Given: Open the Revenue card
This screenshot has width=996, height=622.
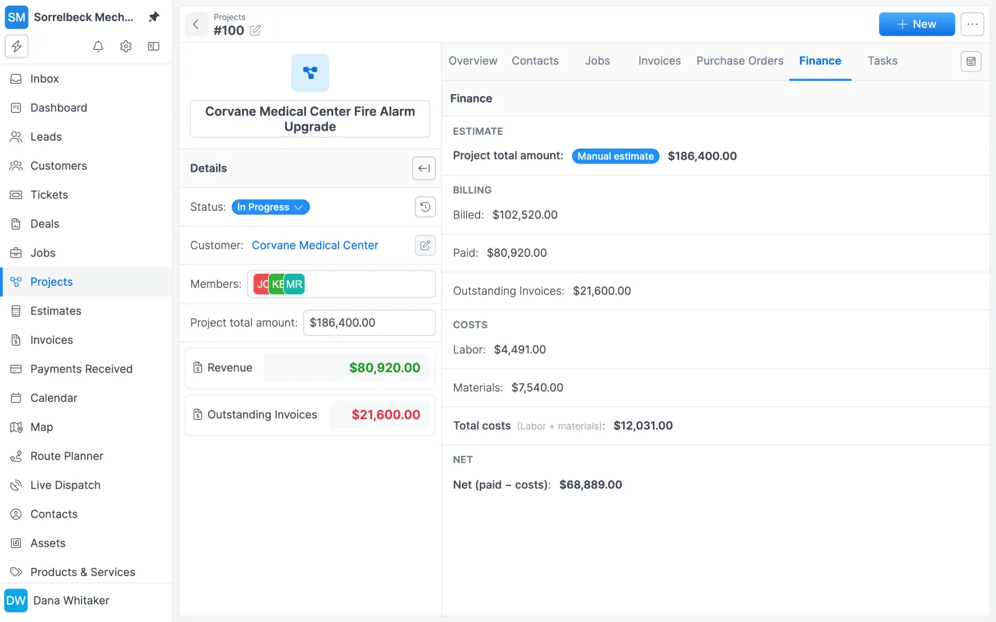Looking at the screenshot, I should tap(310, 368).
